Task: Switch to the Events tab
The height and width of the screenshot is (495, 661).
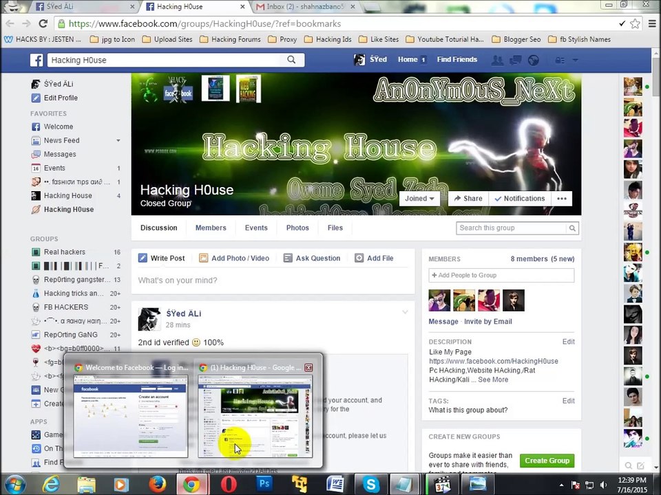Action: pyautogui.click(x=256, y=228)
